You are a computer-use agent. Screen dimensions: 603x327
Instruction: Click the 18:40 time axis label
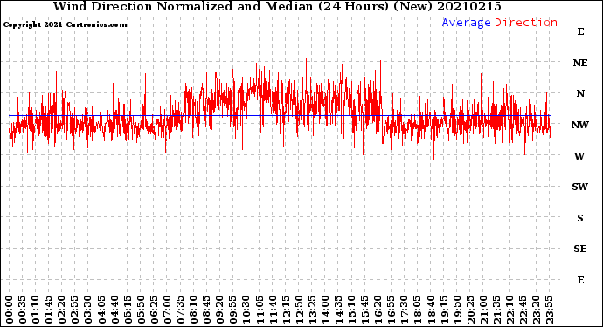pos(430,310)
